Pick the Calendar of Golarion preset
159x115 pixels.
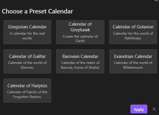(133, 32)
